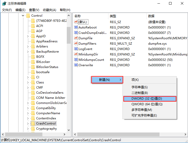188x143 pixels.
Task: Open the 编辑(E) menu
Action: point(20,10)
